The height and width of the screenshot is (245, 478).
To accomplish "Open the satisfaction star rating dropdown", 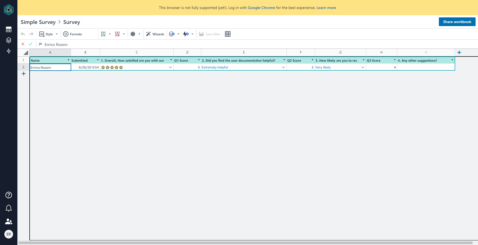I will [170, 67].
